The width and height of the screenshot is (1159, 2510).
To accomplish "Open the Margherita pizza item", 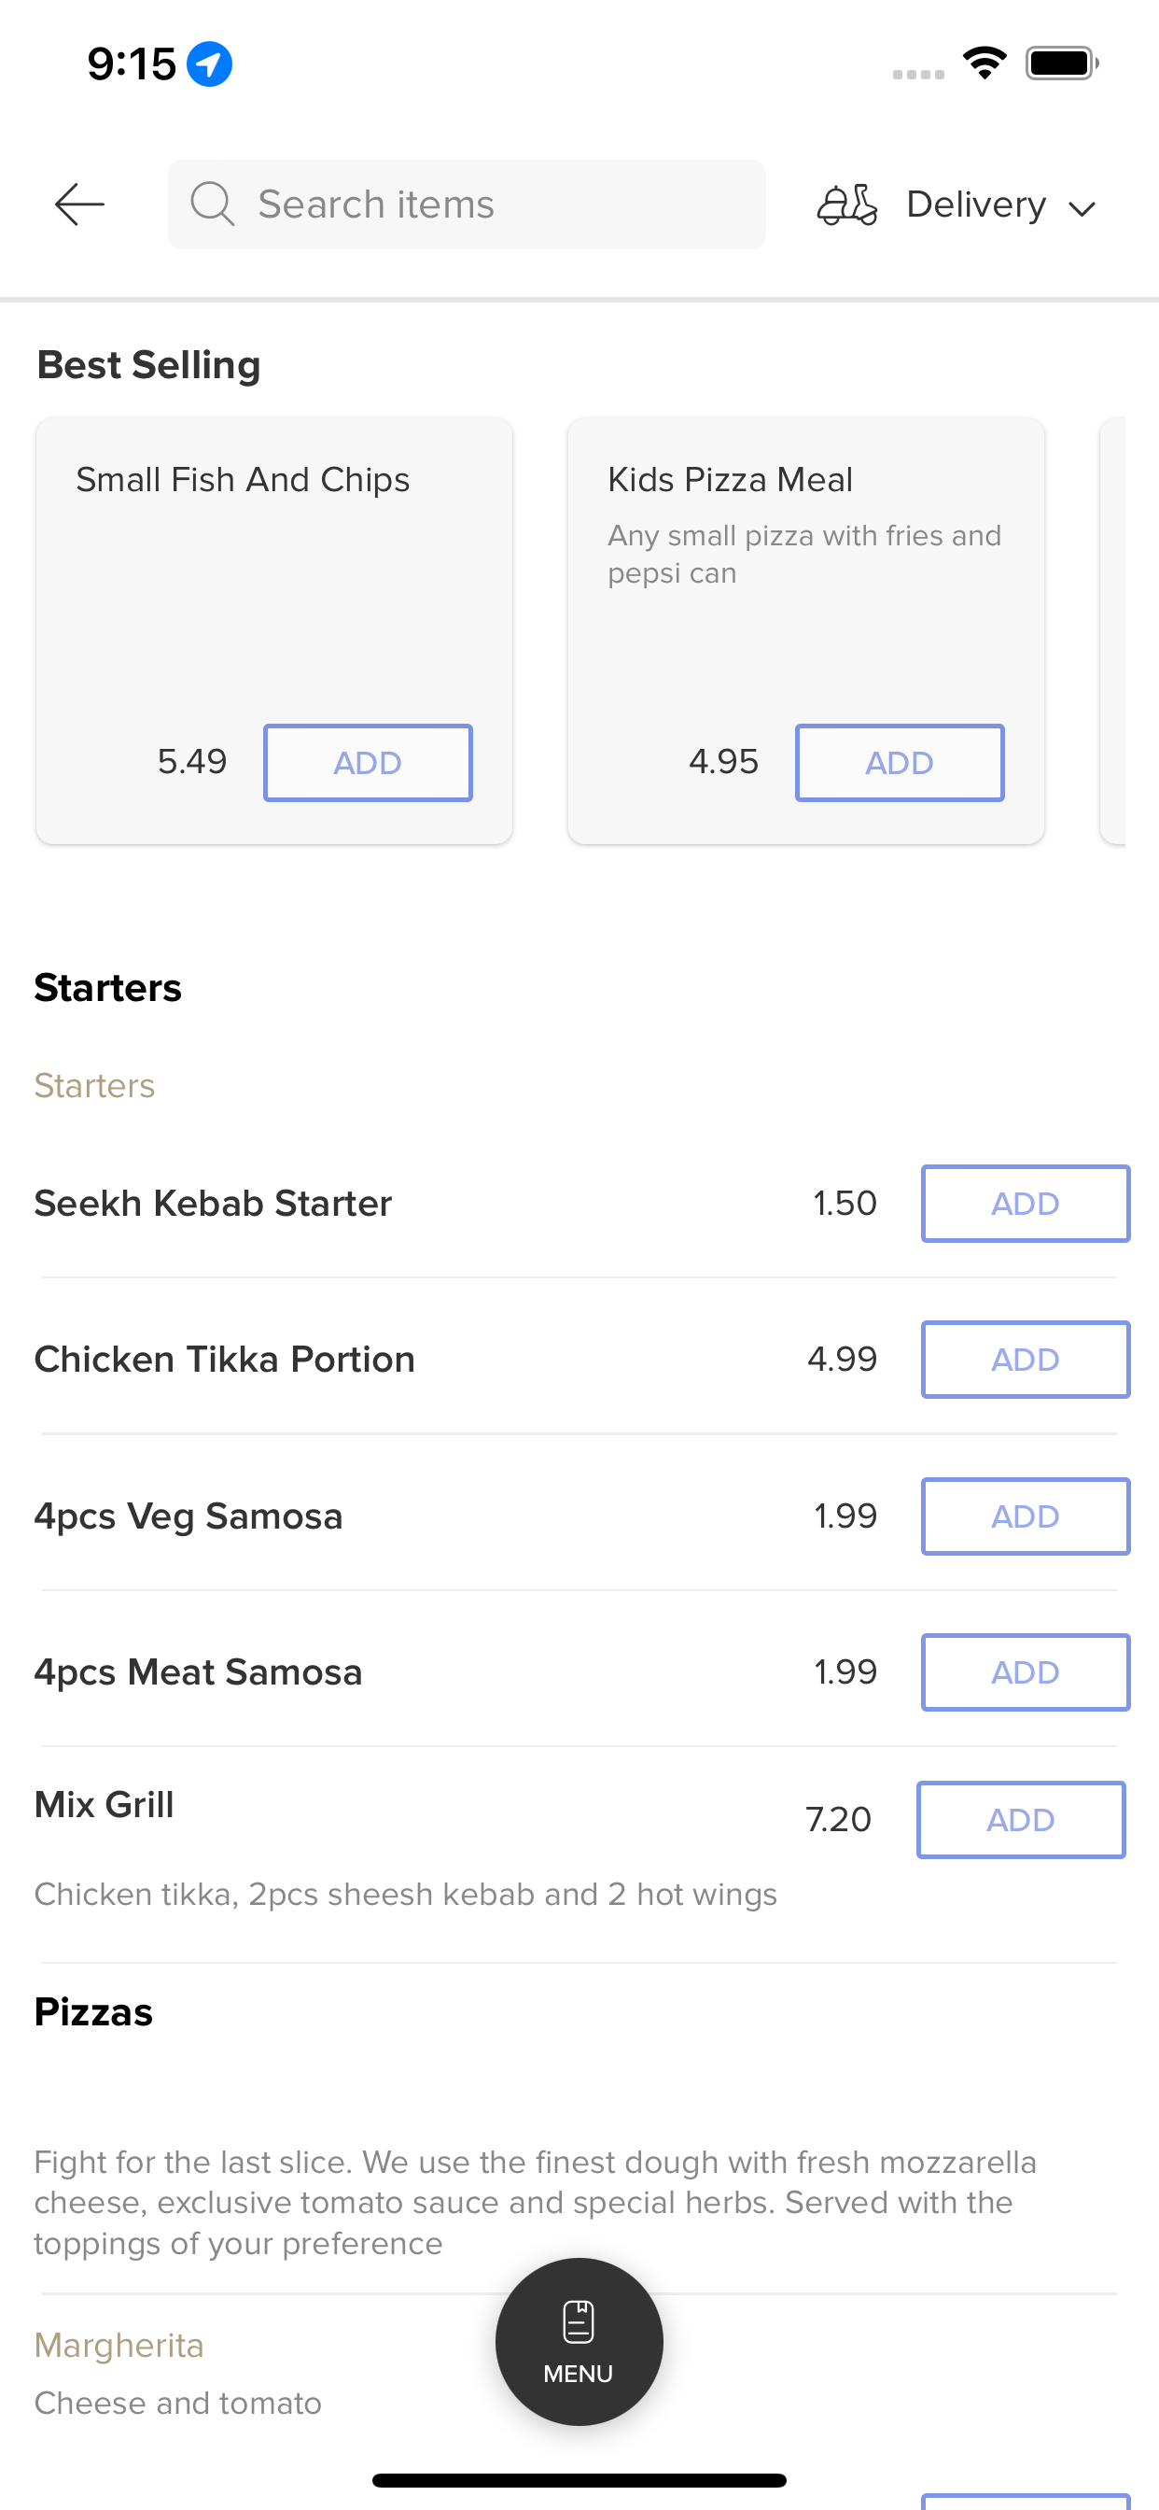I will point(119,2346).
